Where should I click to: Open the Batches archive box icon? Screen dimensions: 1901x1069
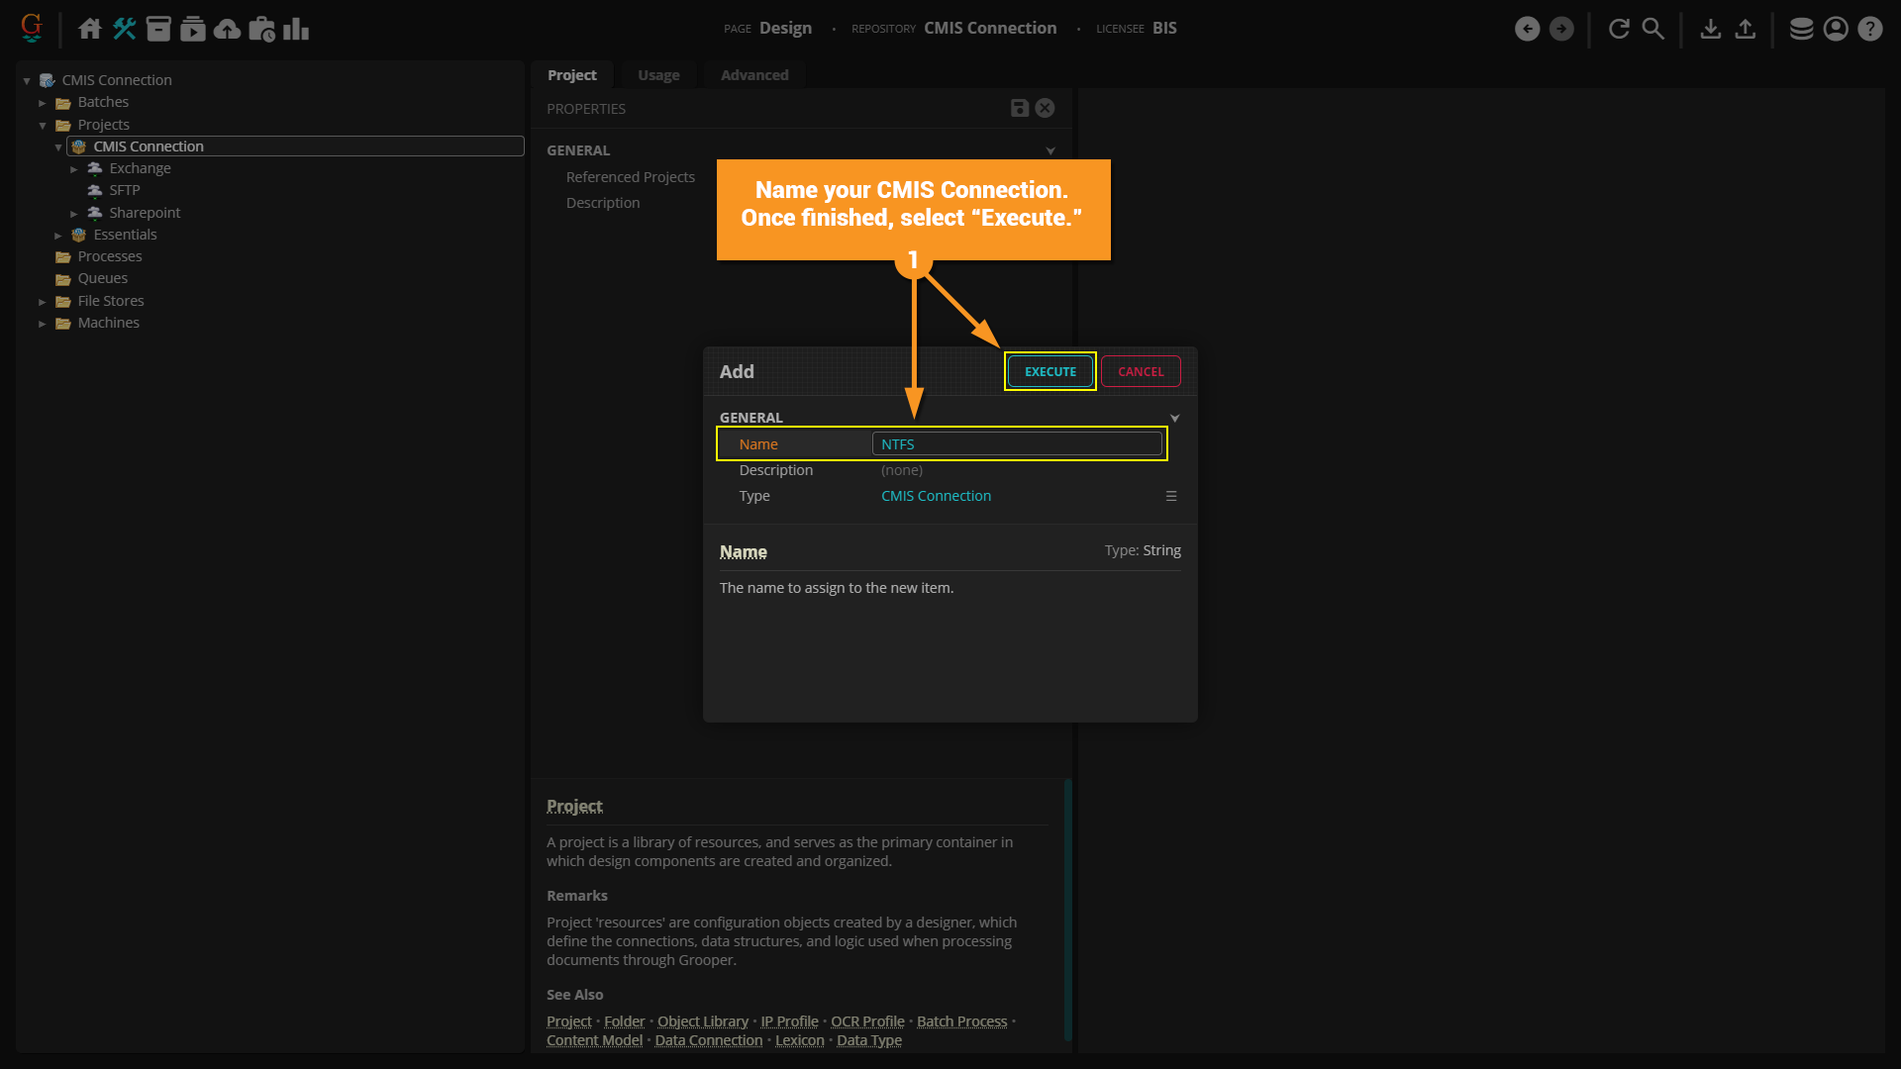158,29
